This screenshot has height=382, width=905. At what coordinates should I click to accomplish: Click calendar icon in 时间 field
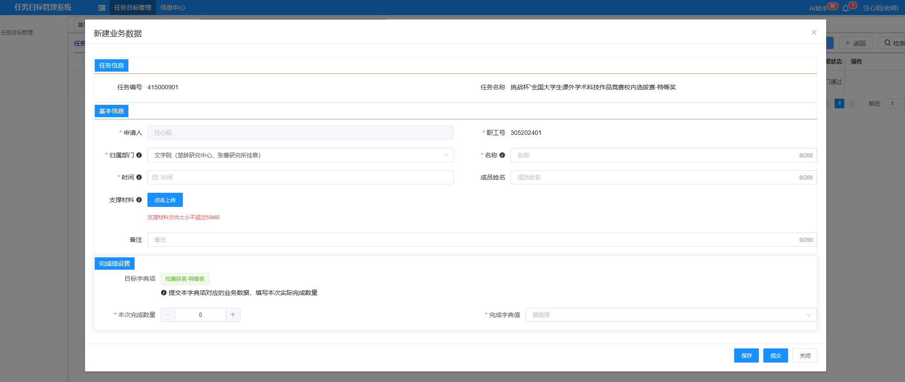click(x=155, y=177)
